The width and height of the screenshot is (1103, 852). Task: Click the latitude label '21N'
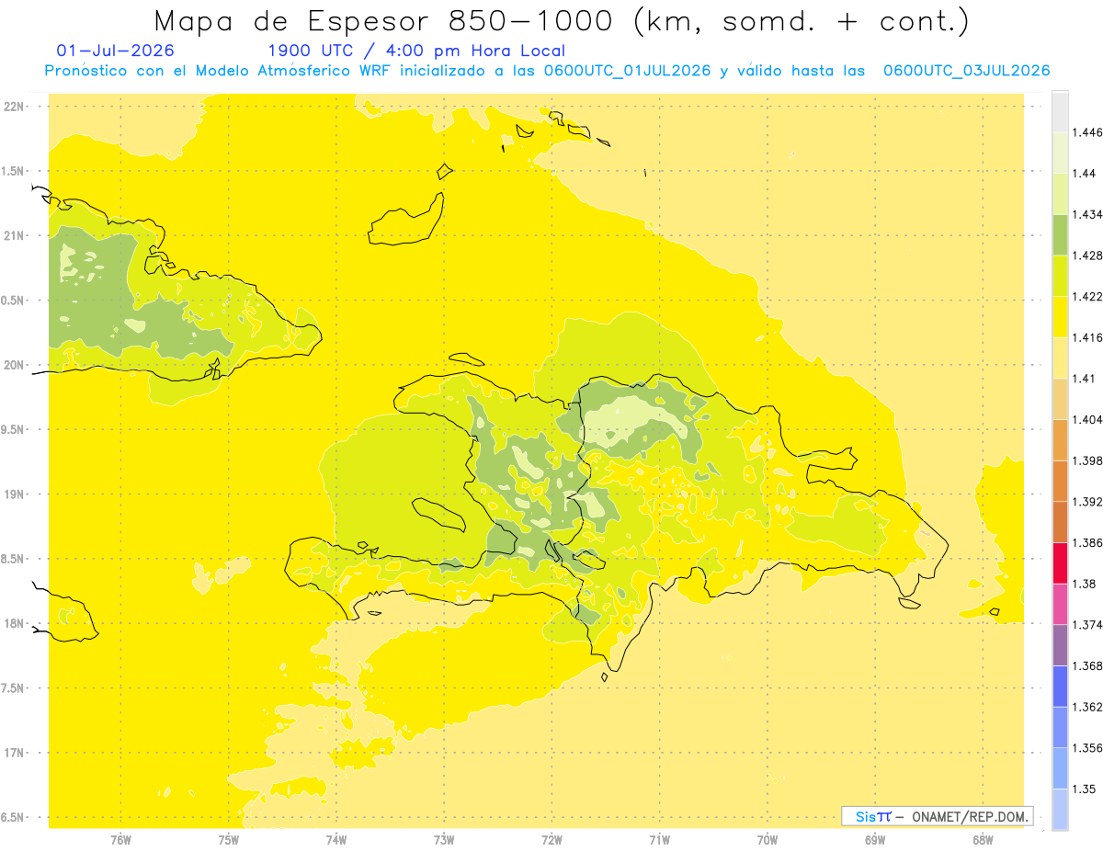pos(14,235)
